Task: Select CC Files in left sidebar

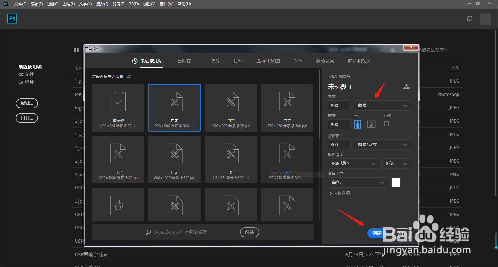Action: [26, 75]
